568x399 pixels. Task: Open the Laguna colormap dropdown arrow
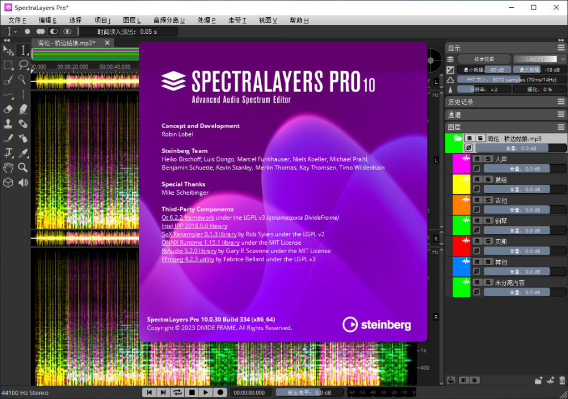[562, 59]
